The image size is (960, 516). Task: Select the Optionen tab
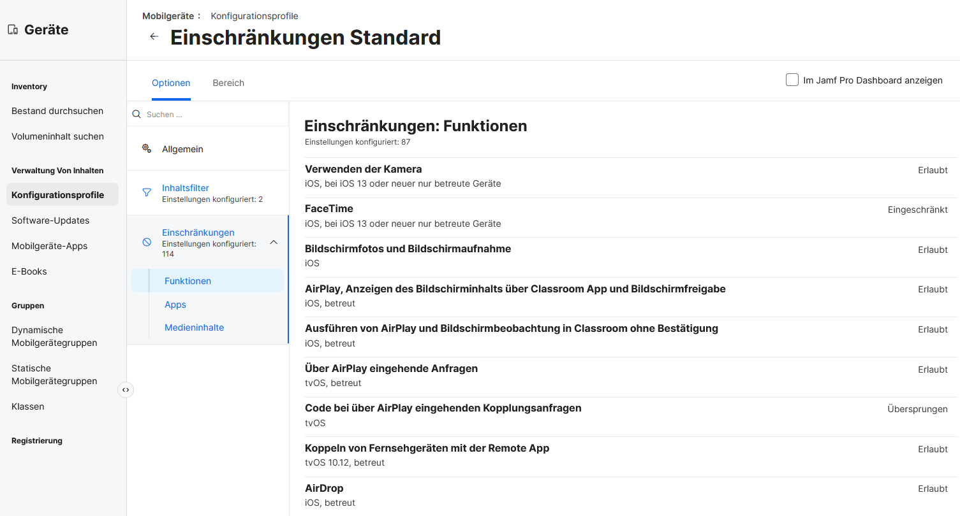tap(171, 83)
